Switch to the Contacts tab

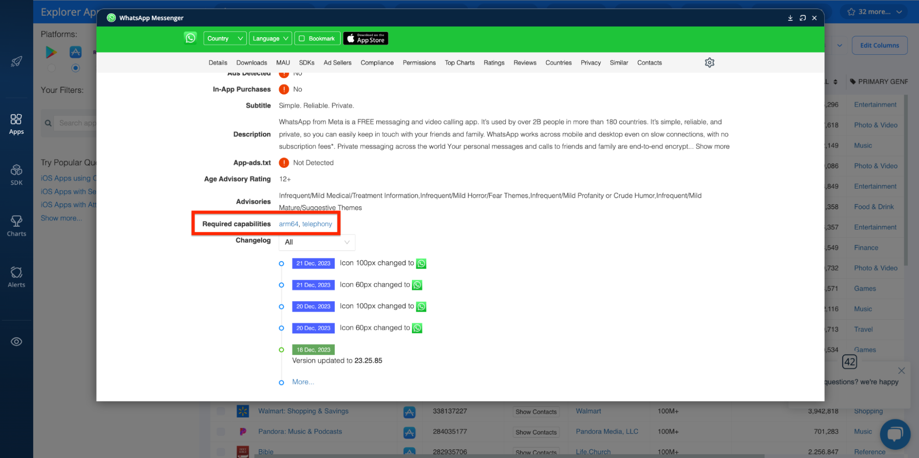pos(649,63)
